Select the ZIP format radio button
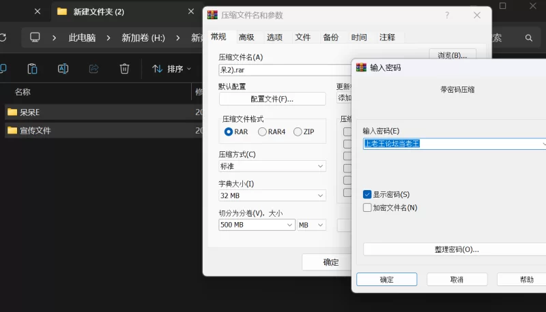The width and height of the screenshot is (546, 312). 298,131
